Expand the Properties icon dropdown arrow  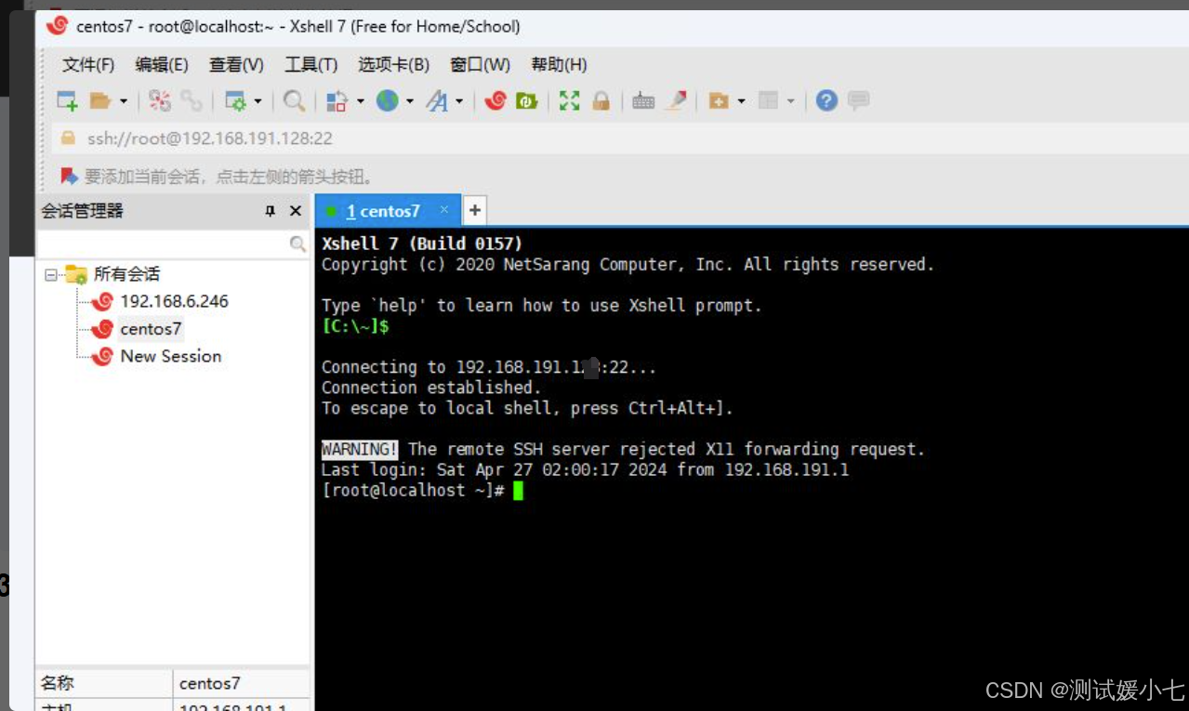pos(258,101)
